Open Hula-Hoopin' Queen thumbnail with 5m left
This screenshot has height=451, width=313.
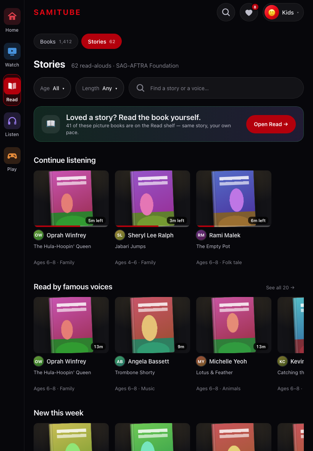(x=71, y=198)
